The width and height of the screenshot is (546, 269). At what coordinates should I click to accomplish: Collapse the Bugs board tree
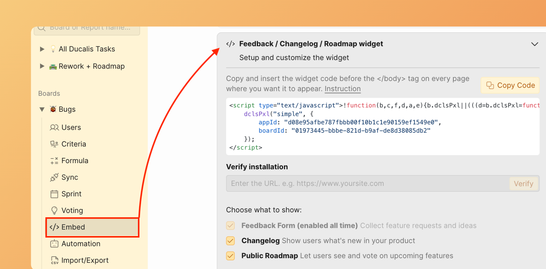tap(42, 109)
